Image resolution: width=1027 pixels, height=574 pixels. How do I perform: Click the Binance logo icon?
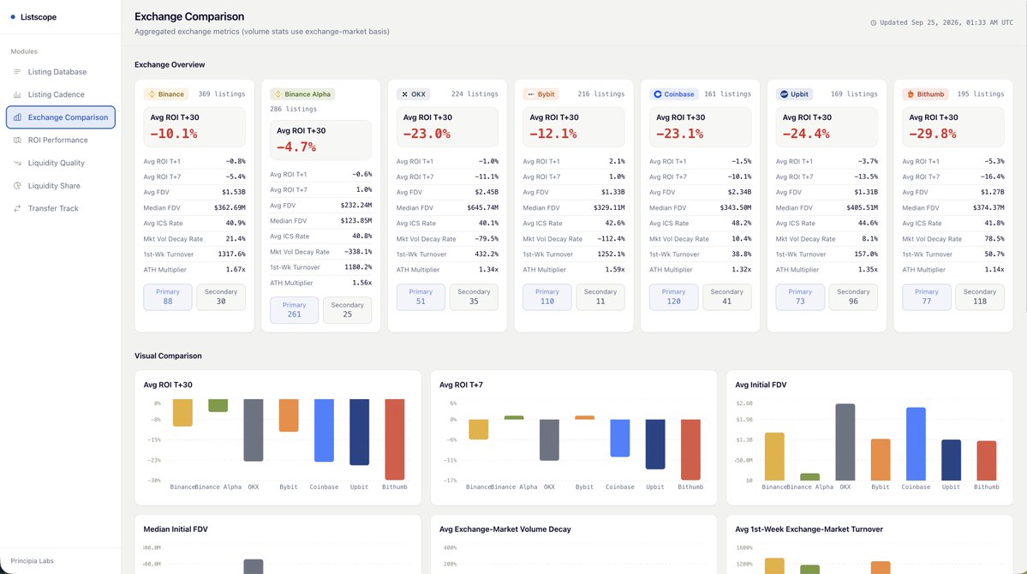tap(152, 94)
